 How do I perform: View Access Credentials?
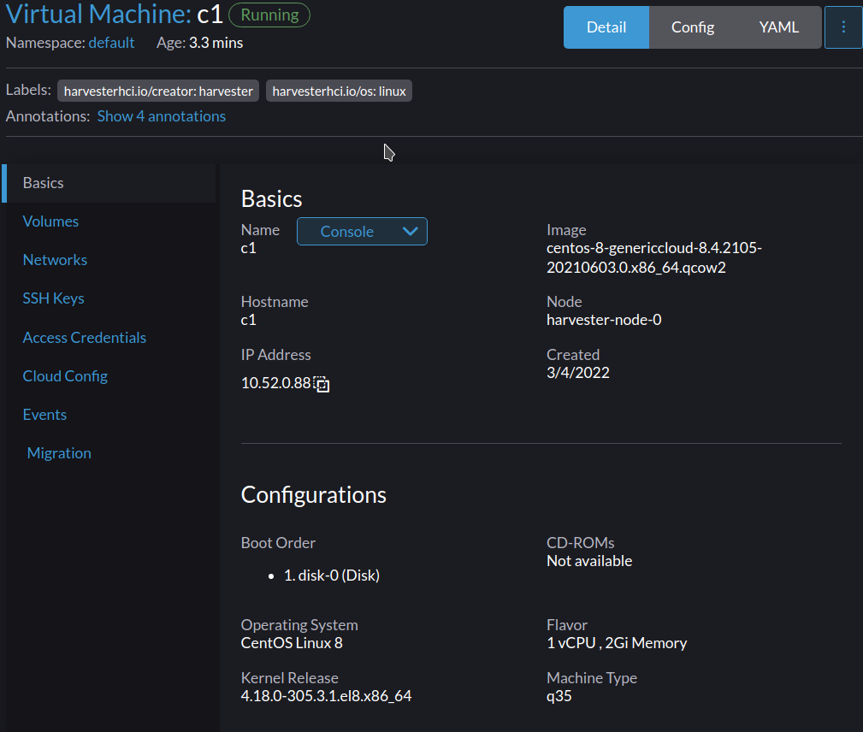[84, 337]
